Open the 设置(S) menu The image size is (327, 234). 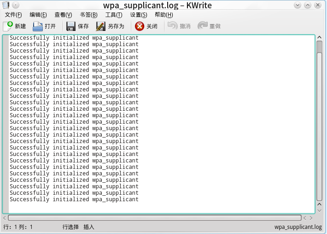coord(139,15)
